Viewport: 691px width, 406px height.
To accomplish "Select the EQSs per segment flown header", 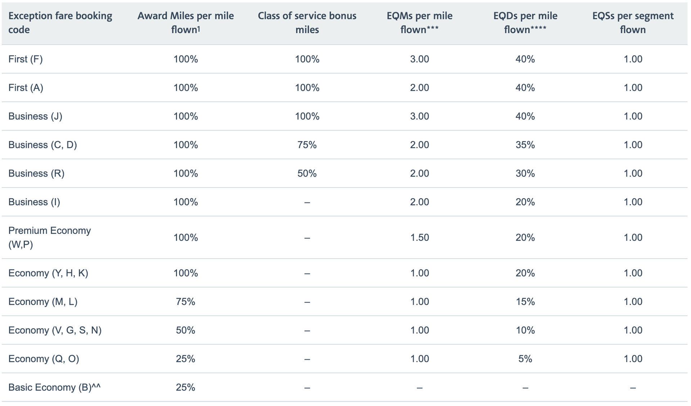I will pos(633,23).
